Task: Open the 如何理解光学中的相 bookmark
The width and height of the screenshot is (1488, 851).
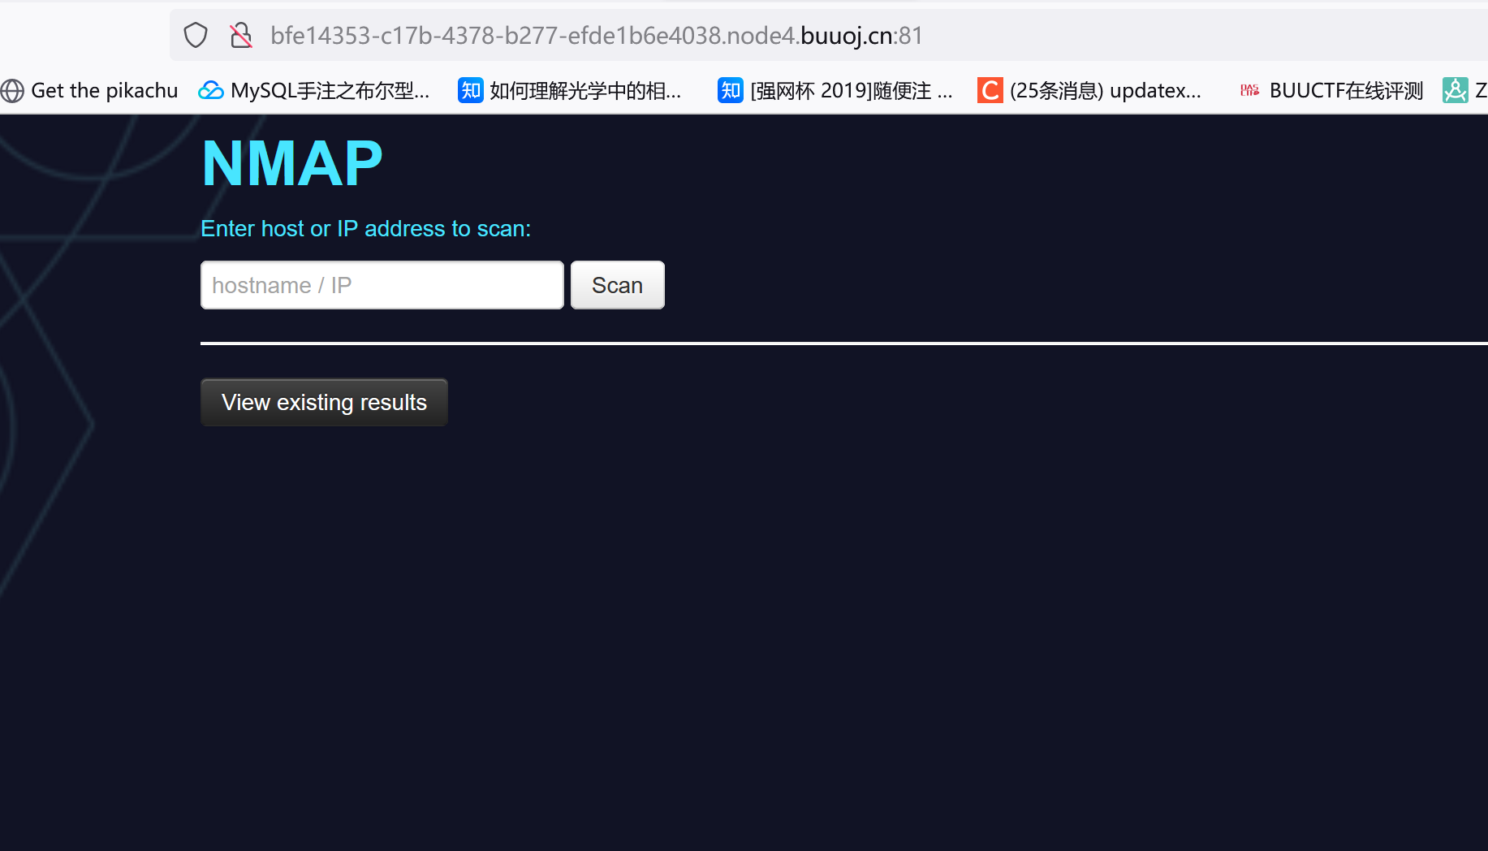Action: pyautogui.click(x=570, y=90)
